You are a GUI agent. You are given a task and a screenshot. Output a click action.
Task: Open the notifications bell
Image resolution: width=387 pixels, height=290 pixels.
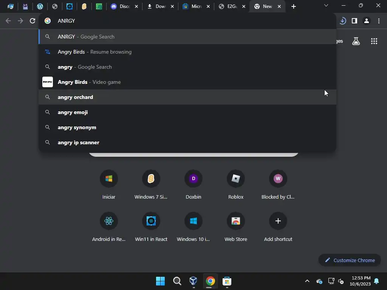tap(377, 281)
